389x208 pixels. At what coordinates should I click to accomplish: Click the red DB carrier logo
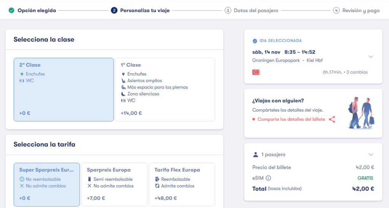256,72
